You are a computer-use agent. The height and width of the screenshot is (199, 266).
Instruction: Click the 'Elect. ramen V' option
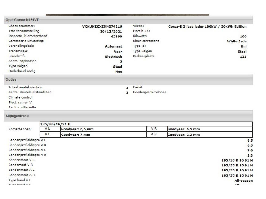20,102
